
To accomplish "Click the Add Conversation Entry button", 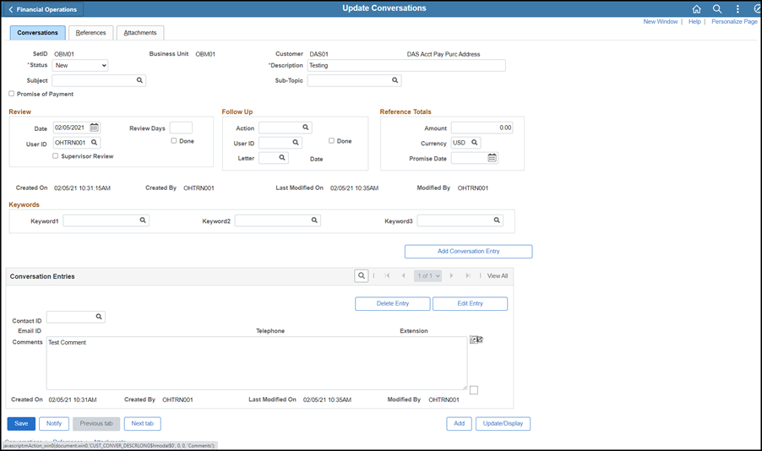I will (468, 252).
